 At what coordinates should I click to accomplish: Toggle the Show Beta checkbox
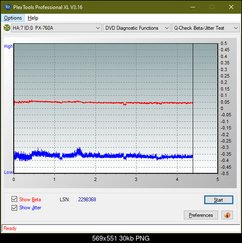[14, 199]
